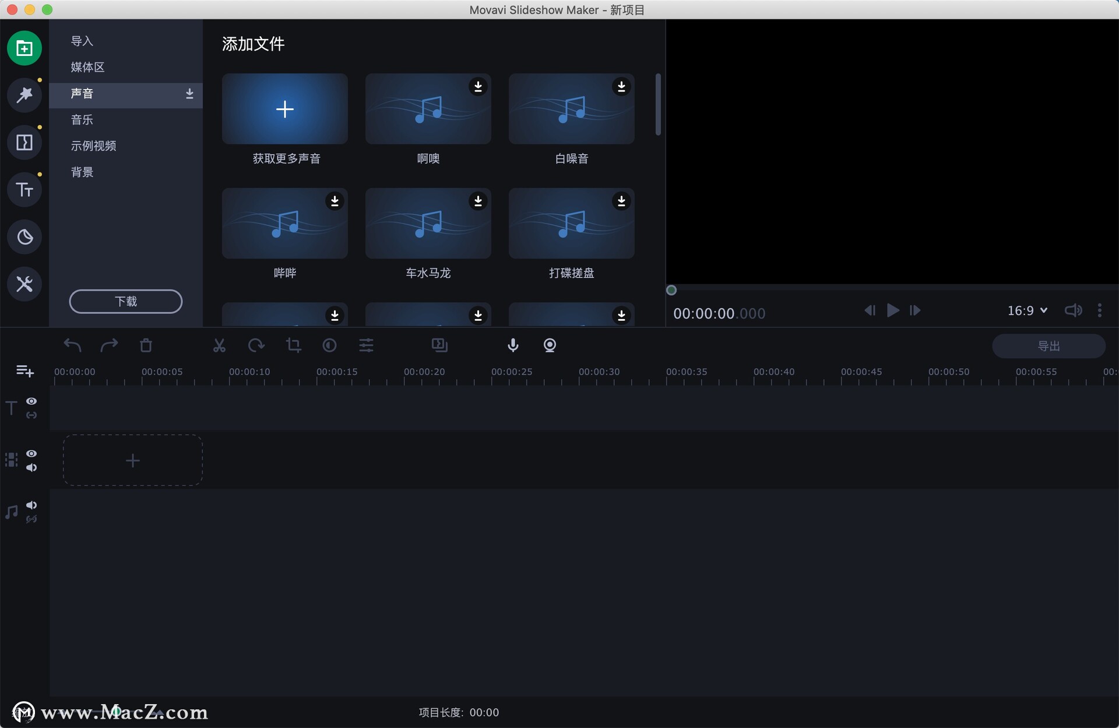The width and height of the screenshot is (1119, 728).
Task: Download the 白噪音 sound
Action: tap(621, 87)
